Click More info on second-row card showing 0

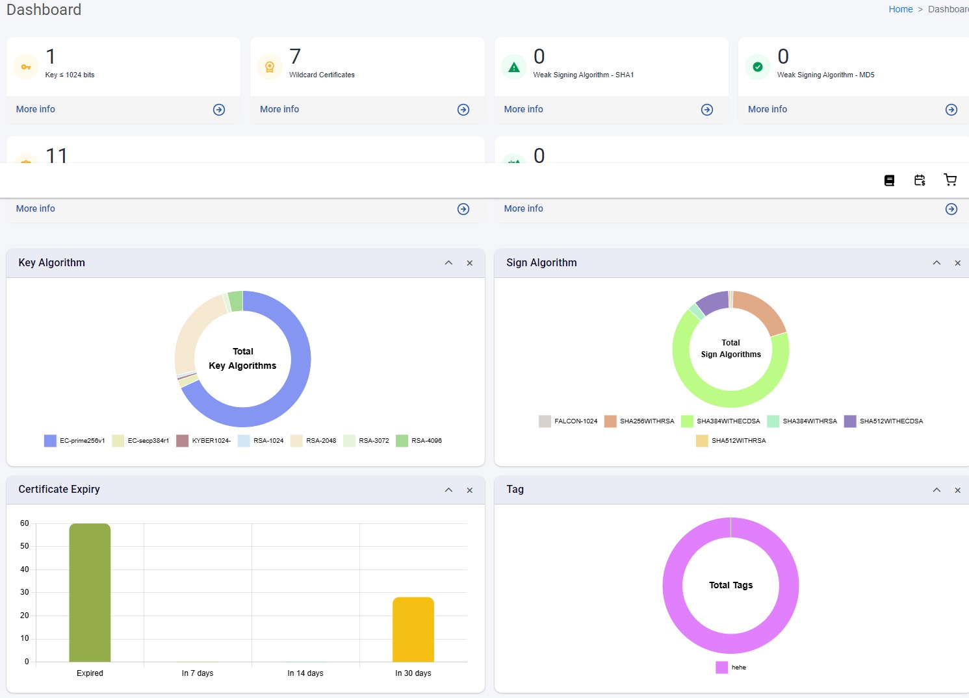click(x=524, y=208)
